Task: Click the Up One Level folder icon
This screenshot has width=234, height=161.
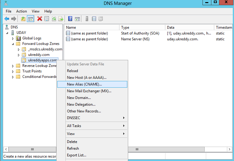Action: click(x=23, y=19)
